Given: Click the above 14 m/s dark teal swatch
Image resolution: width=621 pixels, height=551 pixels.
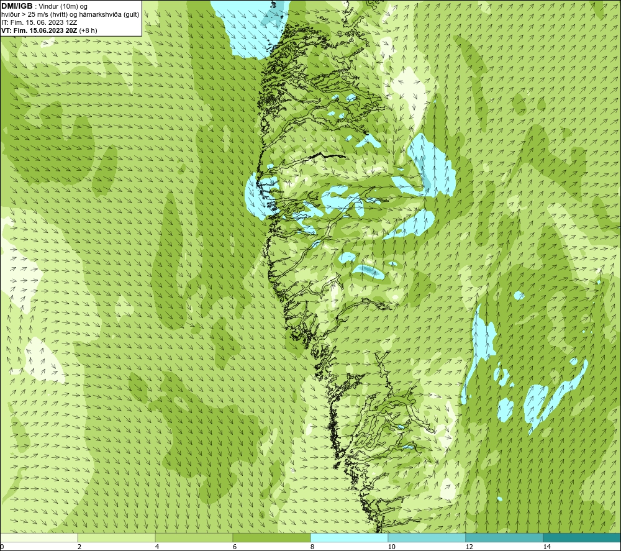Looking at the screenshot, I should tap(582, 537).
